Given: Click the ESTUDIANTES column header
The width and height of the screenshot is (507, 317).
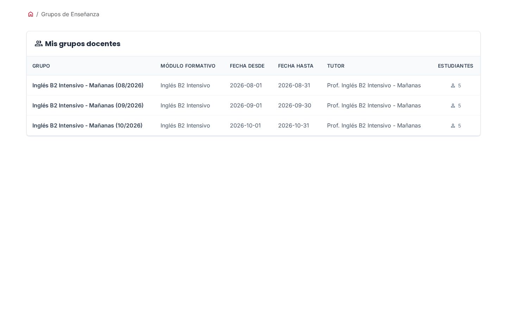Looking at the screenshot, I should point(456,66).
